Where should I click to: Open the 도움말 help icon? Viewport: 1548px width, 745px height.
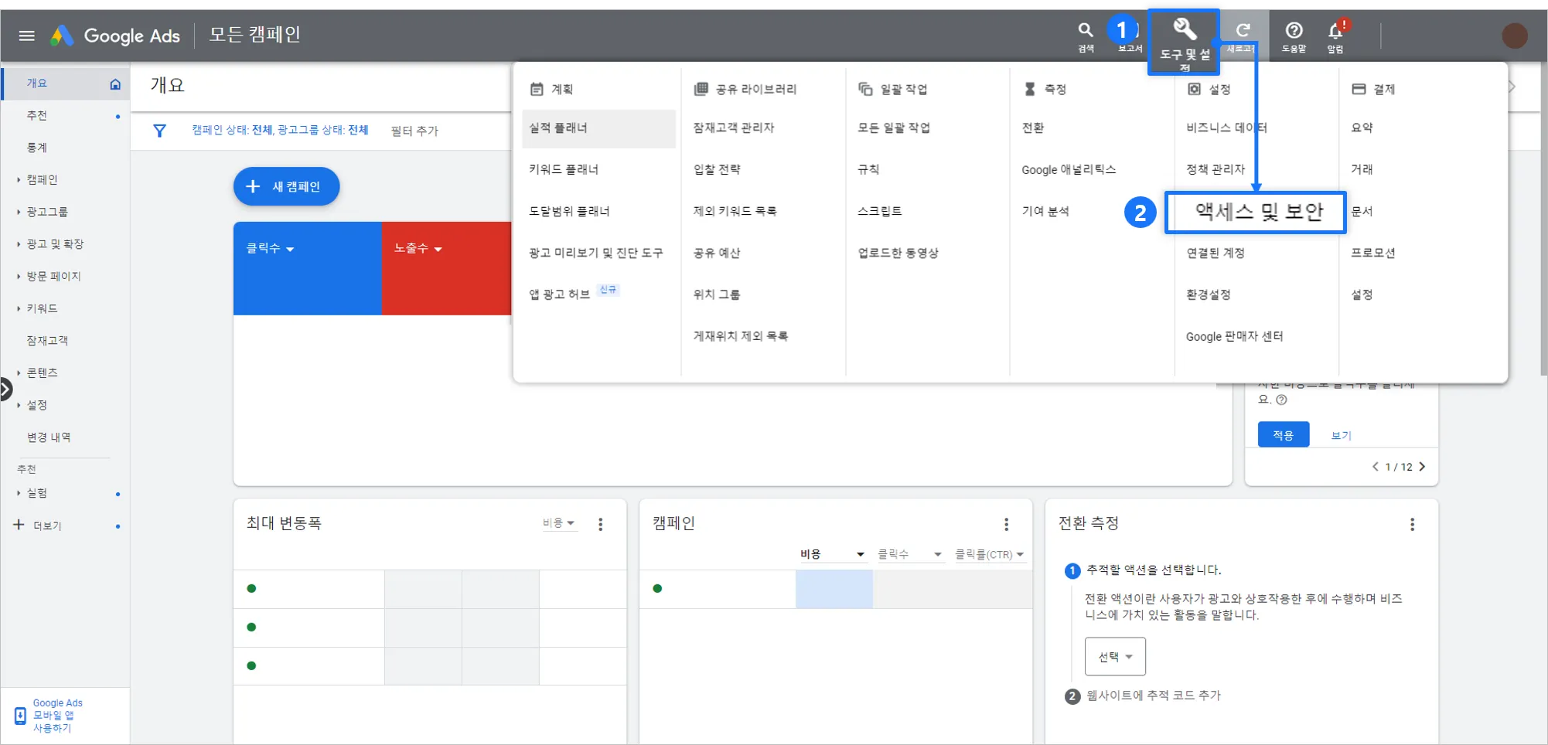1294,30
